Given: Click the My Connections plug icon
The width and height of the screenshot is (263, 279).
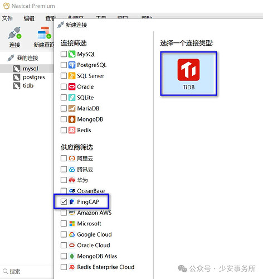Looking at the screenshot, I should pos(11,58).
